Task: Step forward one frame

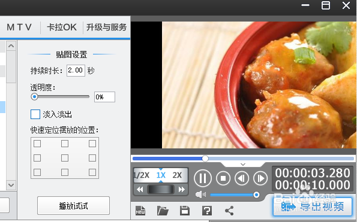Action: coord(260,178)
